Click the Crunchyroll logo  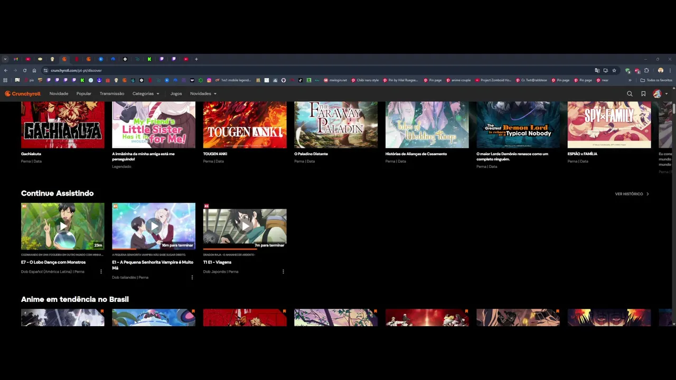click(23, 93)
